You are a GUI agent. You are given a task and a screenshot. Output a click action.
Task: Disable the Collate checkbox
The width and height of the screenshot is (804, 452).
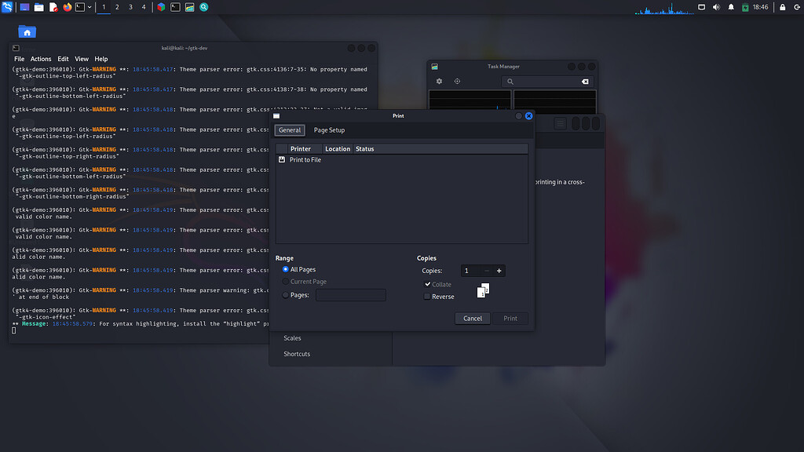coord(426,284)
